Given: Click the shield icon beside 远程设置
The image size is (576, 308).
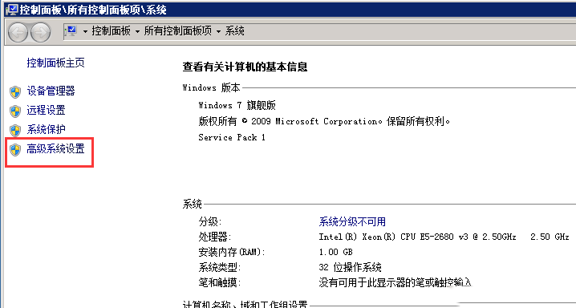Looking at the screenshot, I should click(15, 111).
